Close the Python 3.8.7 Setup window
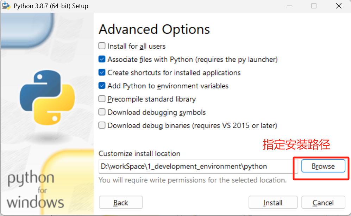351x216 pixels. [339, 6]
